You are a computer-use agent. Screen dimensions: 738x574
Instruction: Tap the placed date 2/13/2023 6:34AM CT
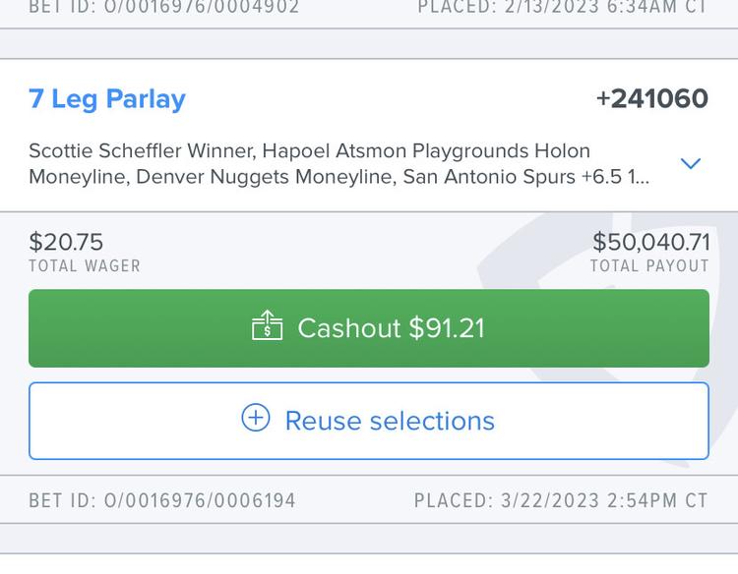[x=563, y=7]
